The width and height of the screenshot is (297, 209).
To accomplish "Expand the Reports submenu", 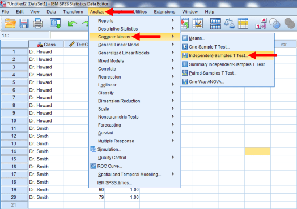I will click(x=134, y=21).
